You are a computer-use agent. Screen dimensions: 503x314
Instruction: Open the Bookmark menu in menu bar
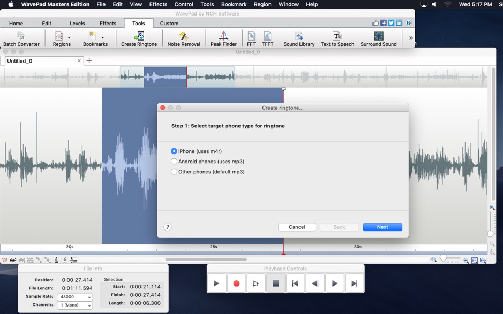[x=234, y=4]
